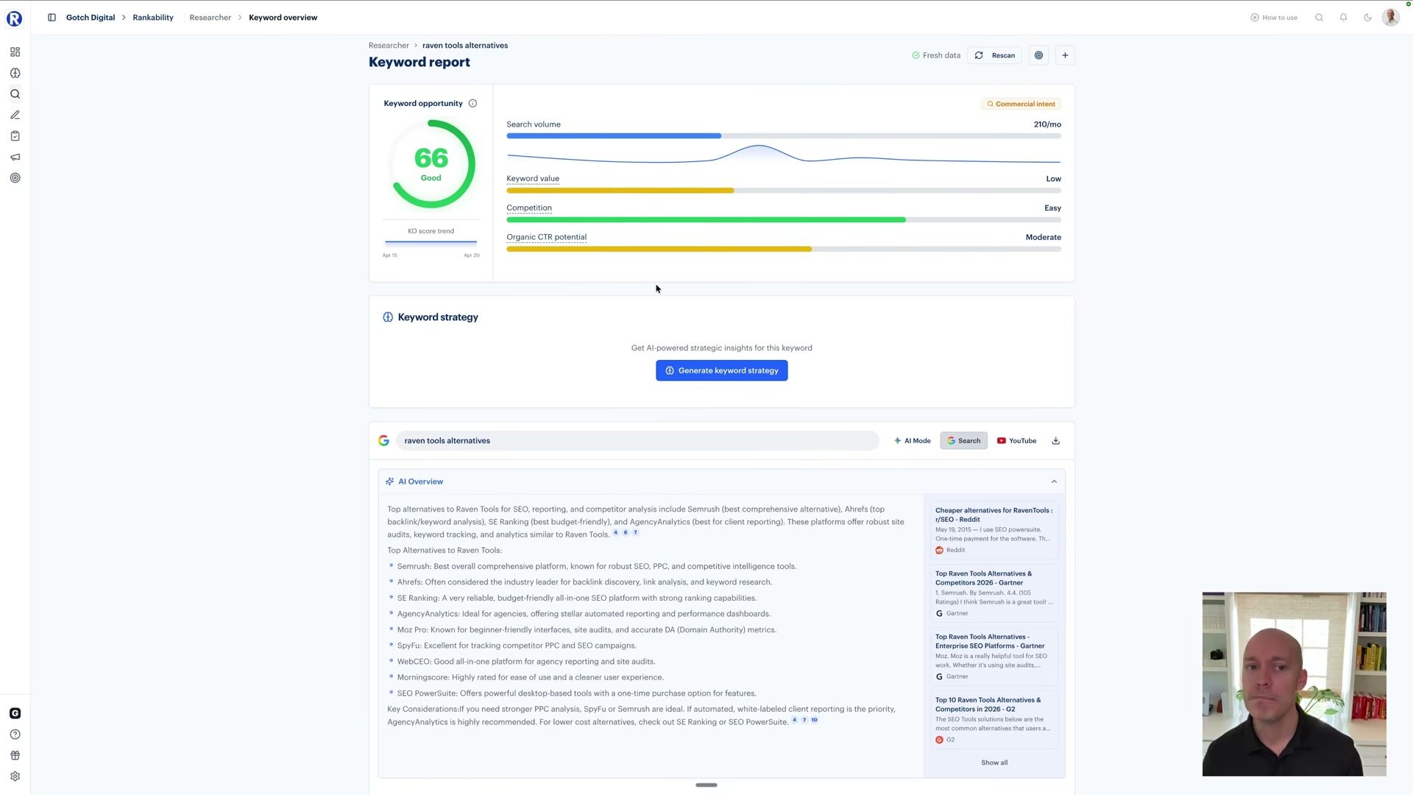
Task: Click the 66 Good score gauge
Action: (431, 164)
